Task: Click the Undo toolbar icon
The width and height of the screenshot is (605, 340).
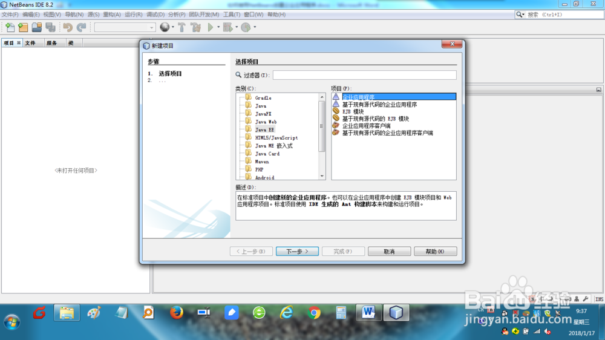Action: click(x=68, y=27)
